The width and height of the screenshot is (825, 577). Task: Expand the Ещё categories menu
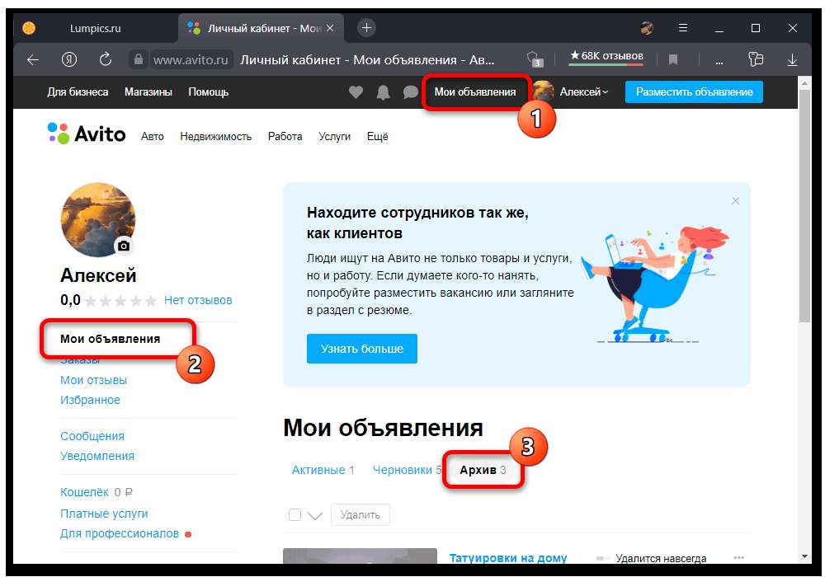tap(377, 137)
